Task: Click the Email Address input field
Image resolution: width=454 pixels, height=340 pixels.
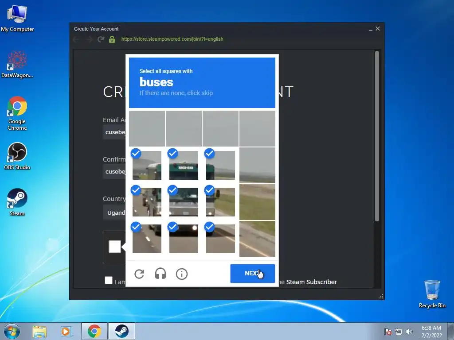Action: [x=114, y=132]
